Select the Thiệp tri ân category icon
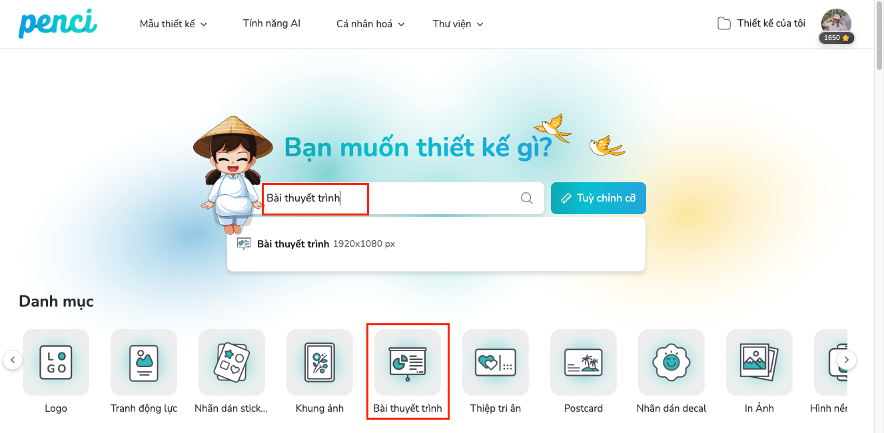The height and width of the screenshot is (433, 884). (x=496, y=362)
